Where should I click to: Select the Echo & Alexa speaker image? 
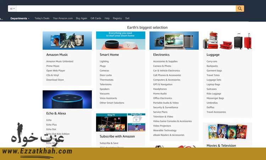67,100
